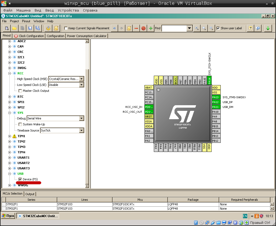Click the PA10 pin on the chip
The width and height of the screenshot is (276, 226).
pyautogui.click(x=216, y=112)
